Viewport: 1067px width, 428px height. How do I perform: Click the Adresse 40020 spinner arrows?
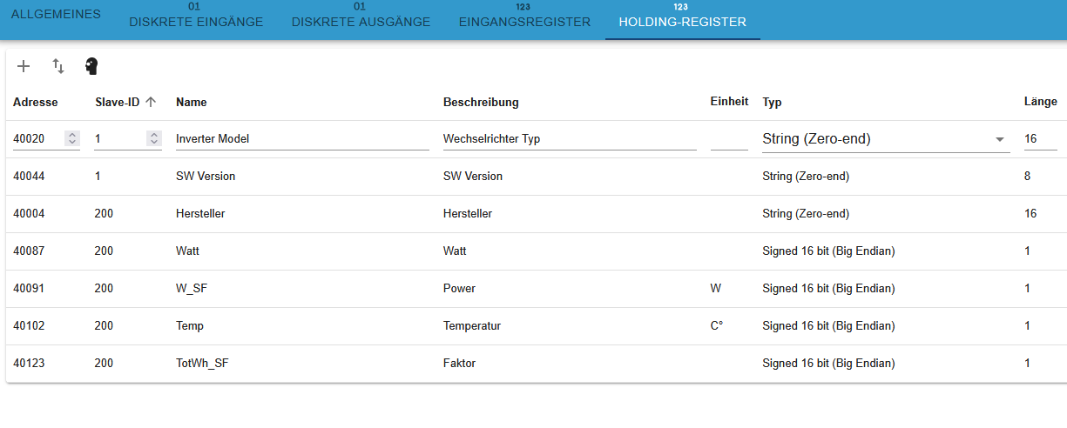(72, 138)
